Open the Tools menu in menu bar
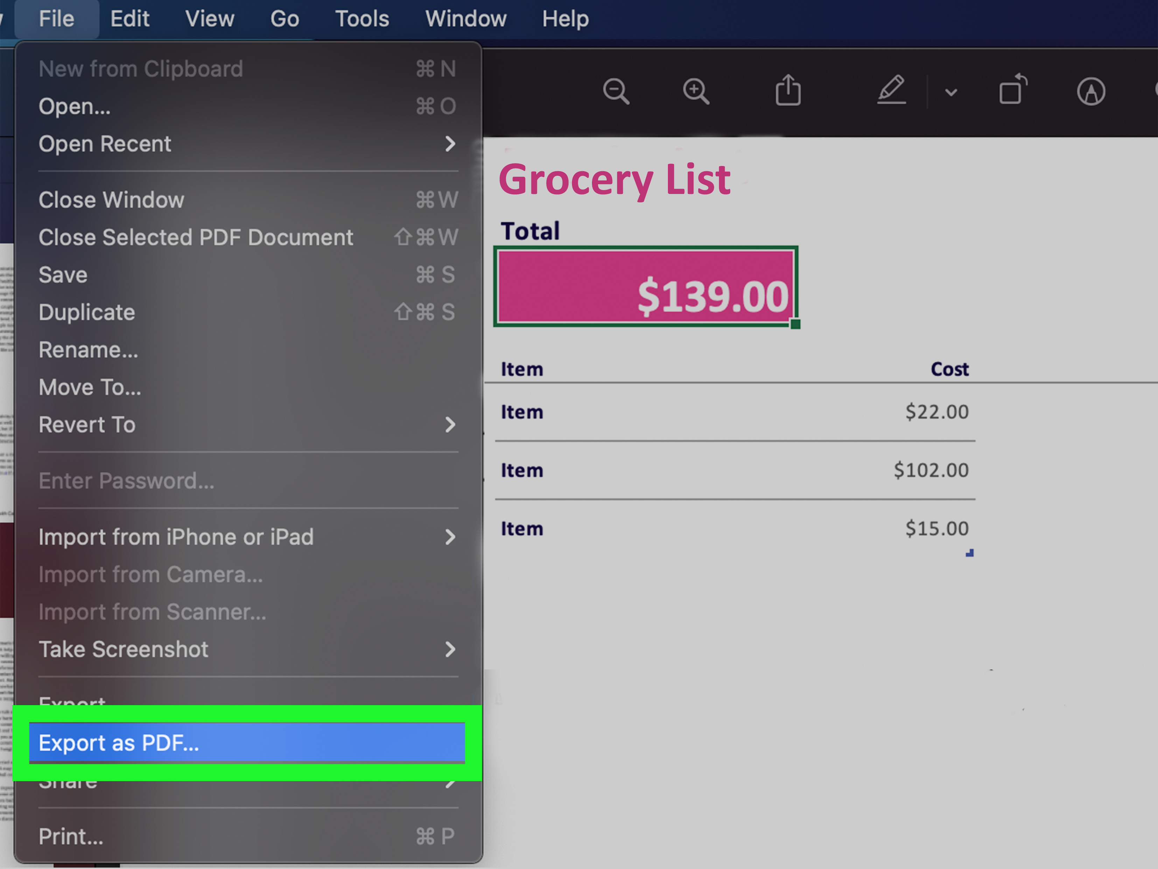1158x869 pixels. (x=362, y=19)
